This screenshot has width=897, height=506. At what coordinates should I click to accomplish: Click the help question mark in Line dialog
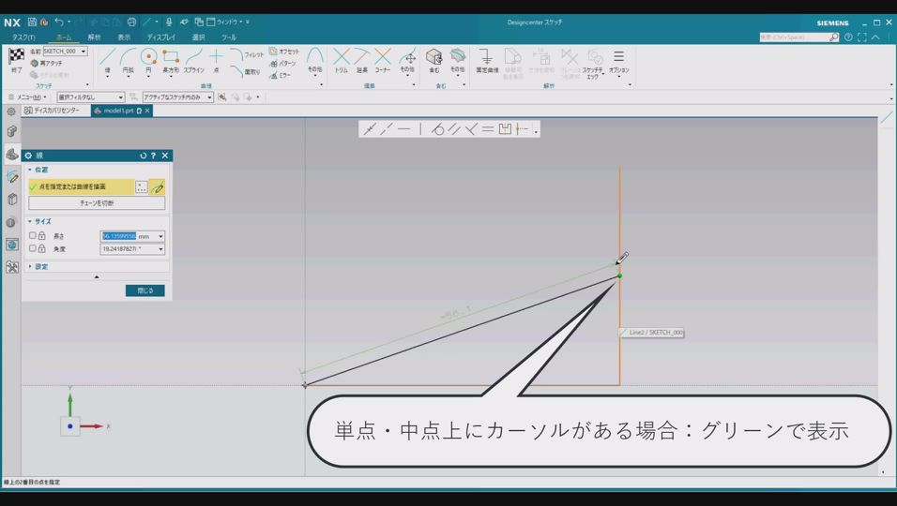(x=153, y=156)
